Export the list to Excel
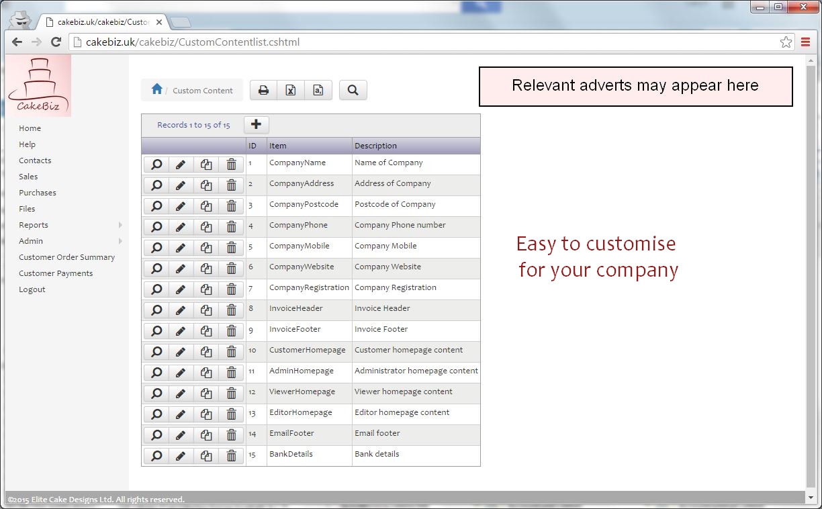 point(291,89)
